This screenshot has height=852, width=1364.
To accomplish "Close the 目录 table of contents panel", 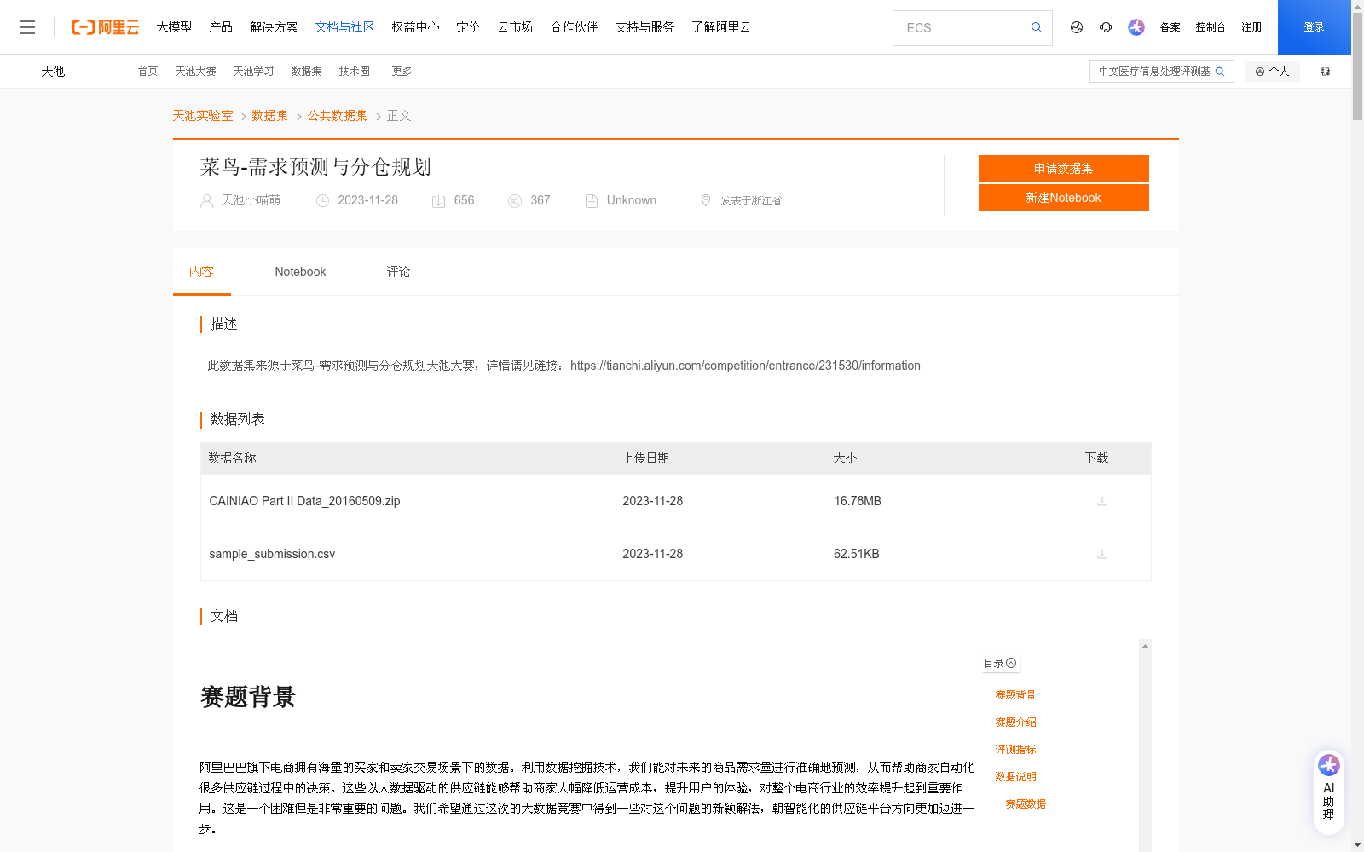I will 1012,663.
